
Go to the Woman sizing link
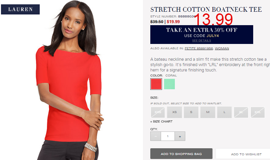tap(222, 48)
